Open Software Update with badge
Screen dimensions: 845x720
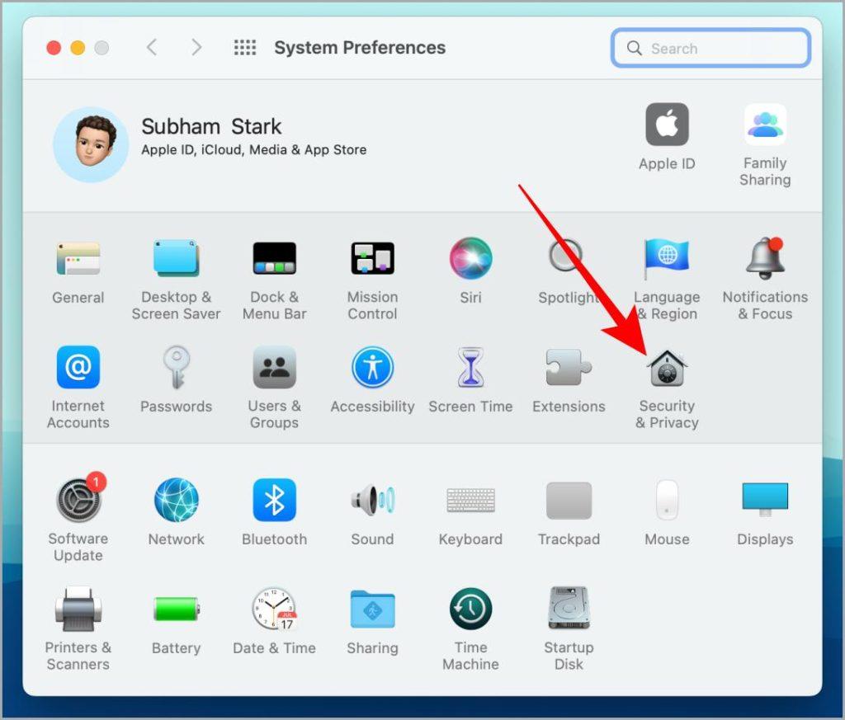click(80, 499)
